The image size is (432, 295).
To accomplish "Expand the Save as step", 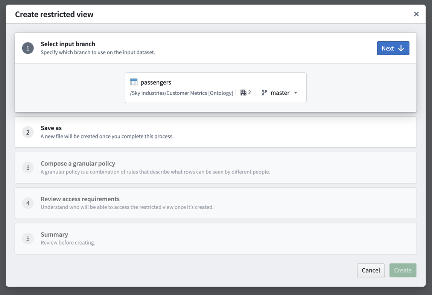I will (x=216, y=132).
